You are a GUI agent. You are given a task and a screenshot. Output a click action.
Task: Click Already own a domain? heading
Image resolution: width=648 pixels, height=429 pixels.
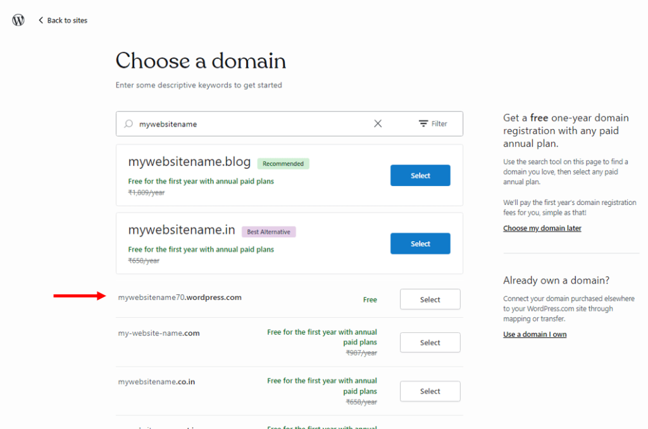[x=556, y=280]
